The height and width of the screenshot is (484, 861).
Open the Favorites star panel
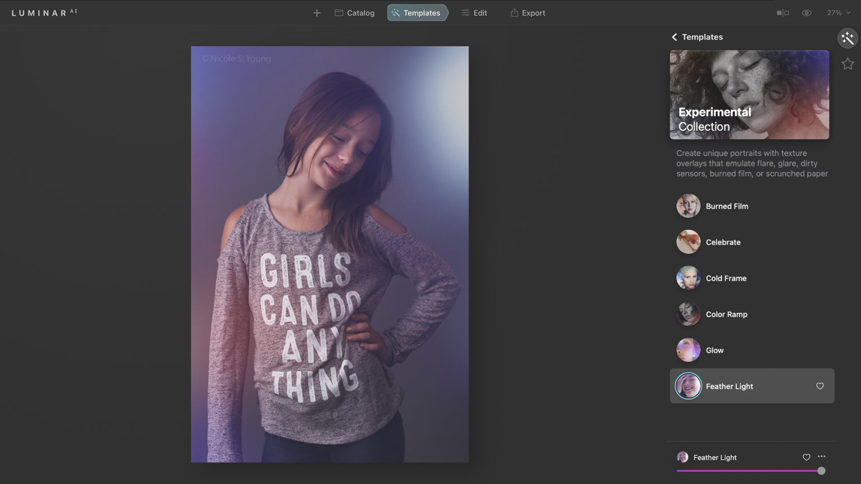(x=848, y=63)
